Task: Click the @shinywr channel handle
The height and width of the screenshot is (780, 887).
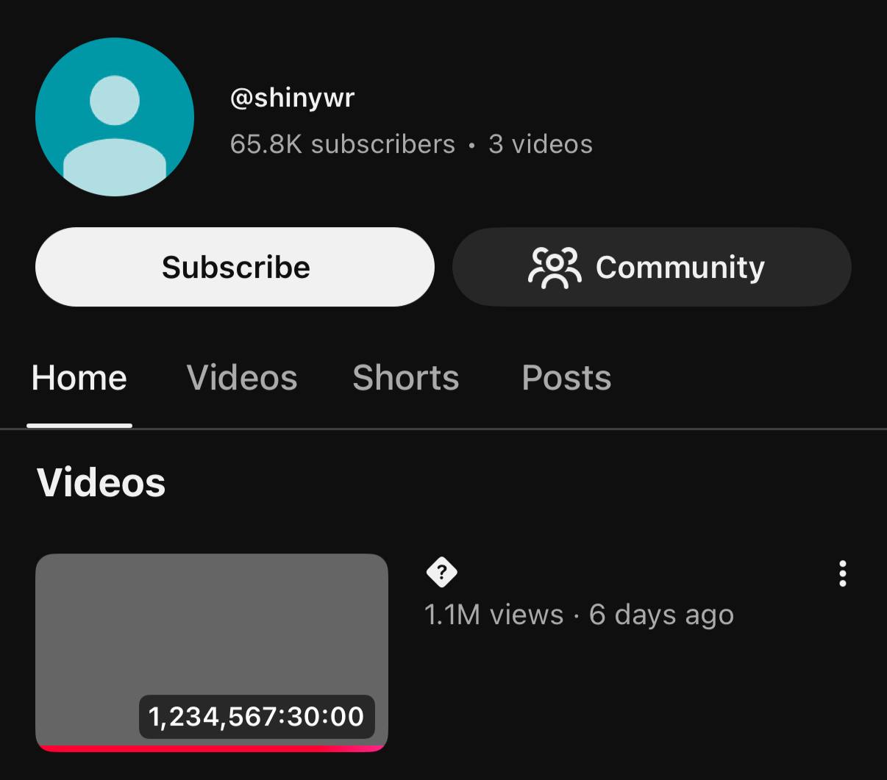Action: [292, 97]
